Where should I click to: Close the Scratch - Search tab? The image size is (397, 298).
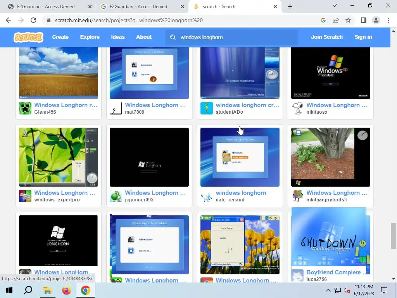click(x=275, y=7)
